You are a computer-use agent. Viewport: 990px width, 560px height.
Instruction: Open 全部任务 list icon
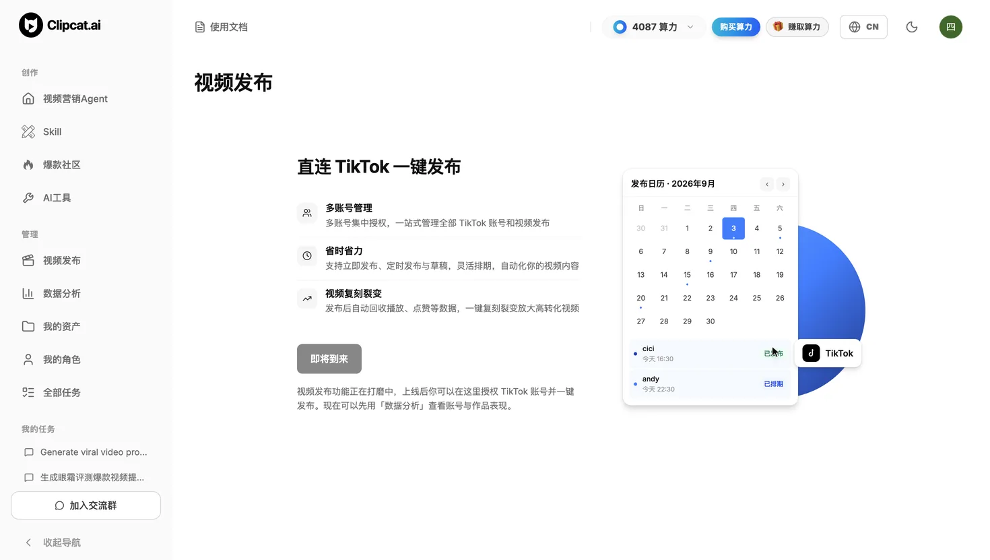pos(28,392)
